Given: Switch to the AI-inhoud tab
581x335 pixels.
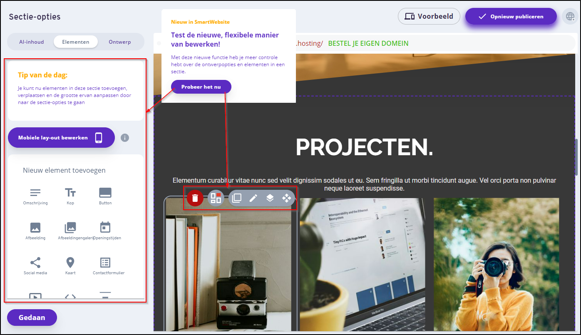Looking at the screenshot, I should point(32,42).
